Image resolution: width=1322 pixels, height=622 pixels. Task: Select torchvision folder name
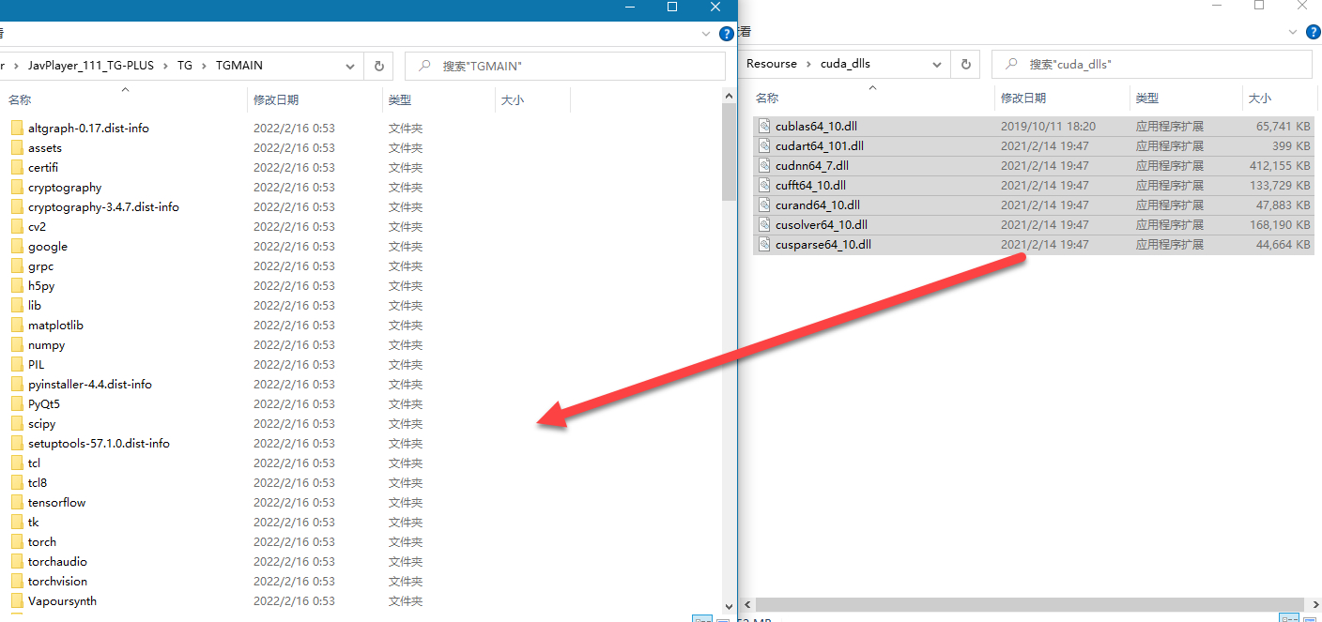click(57, 581)
